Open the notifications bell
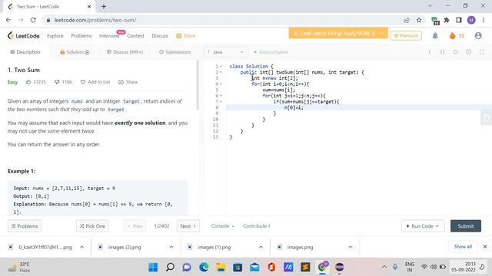This screenshot has height=276, width=492. coord(435,36)
